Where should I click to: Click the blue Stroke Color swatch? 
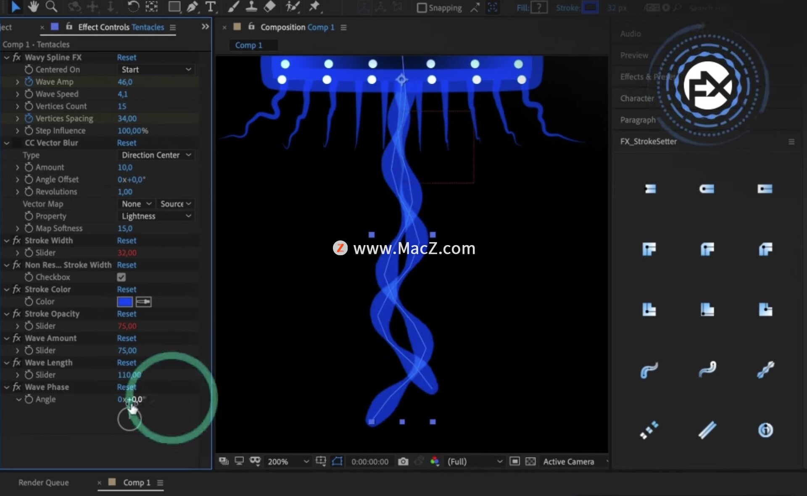[x=125, y=302]
